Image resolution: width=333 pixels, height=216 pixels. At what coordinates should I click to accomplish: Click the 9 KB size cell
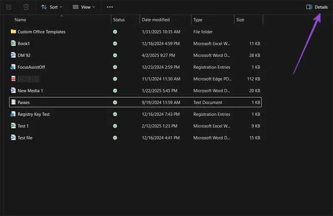(x=256, y=126)
